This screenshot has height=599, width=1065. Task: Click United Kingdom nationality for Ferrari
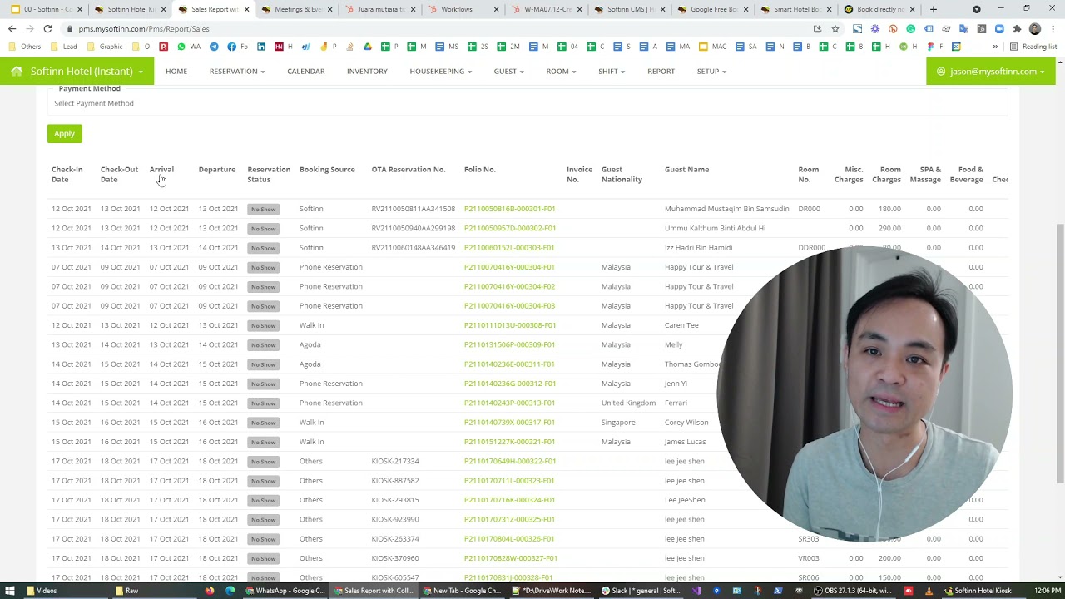628,403
